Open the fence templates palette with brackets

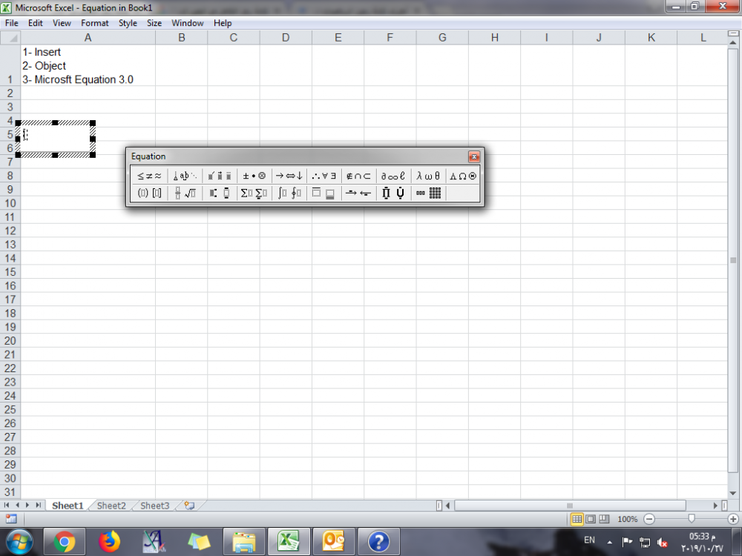tap(149, 193)
